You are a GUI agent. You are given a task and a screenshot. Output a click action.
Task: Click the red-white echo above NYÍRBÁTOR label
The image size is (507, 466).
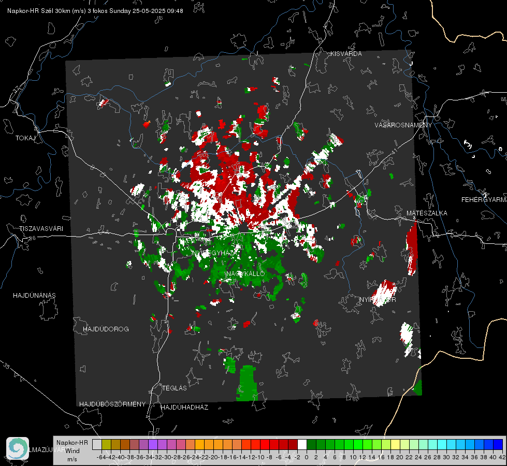point(385,293)
